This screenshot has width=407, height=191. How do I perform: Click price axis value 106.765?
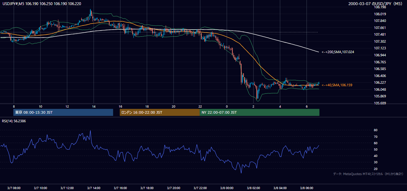(x=380, y=62)
